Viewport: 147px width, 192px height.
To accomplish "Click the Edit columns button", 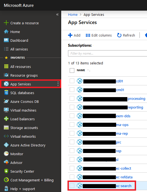I will click(99, 35).
